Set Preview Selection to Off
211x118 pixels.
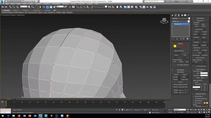tap(173, 62)
